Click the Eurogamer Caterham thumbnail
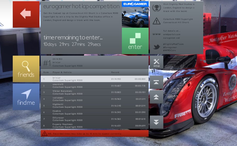Viewport: 237px width, 146px height. (135, 14)
